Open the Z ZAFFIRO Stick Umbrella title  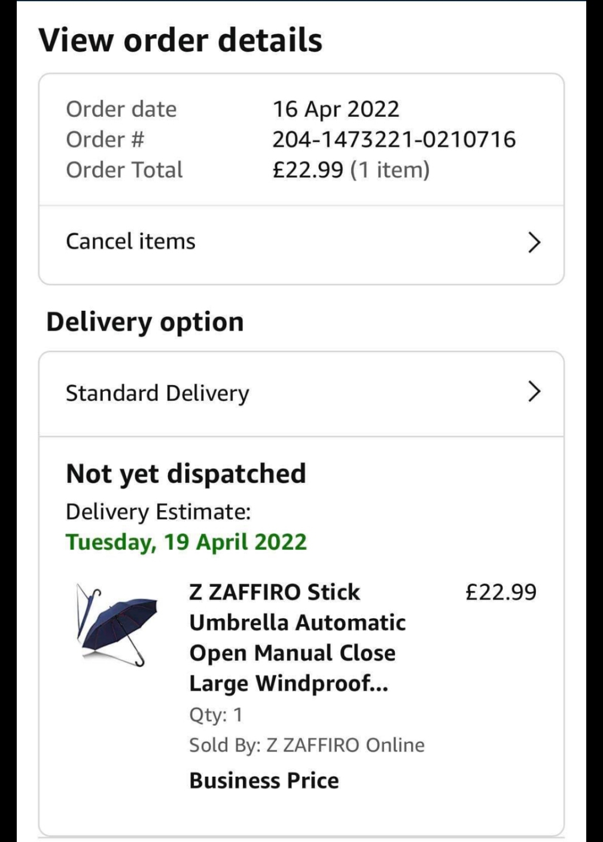coord(297,637)
